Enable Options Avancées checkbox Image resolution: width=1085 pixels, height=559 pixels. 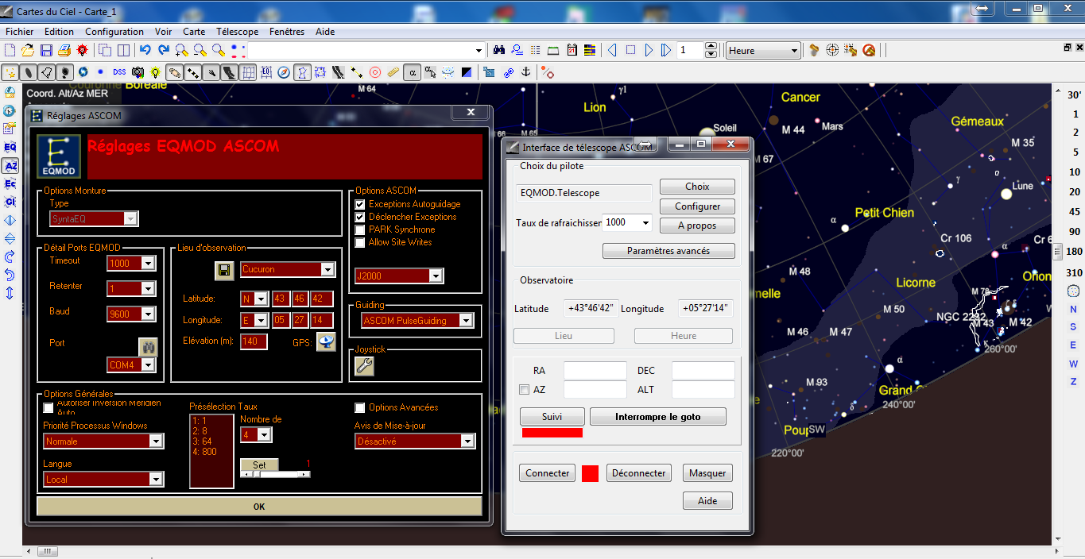pyautogui.click(x=360, y=407)
